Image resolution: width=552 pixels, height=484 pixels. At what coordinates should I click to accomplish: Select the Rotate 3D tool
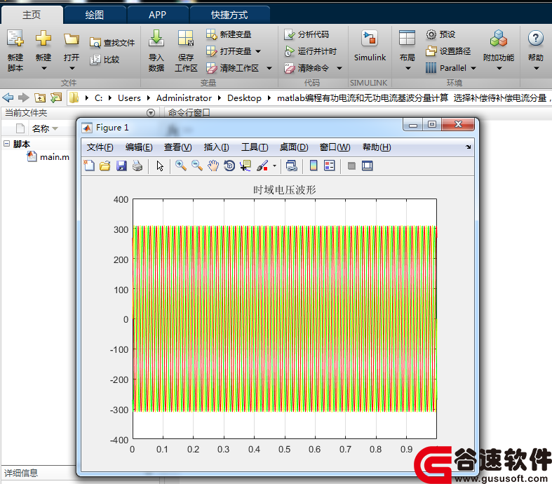pyautogui.click(x=229, y=166)
